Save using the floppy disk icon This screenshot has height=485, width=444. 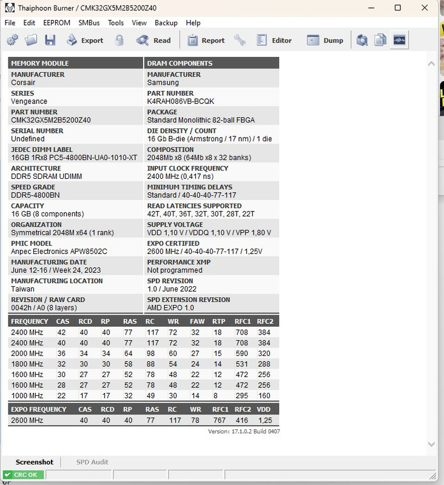click(x=50, y=40)
